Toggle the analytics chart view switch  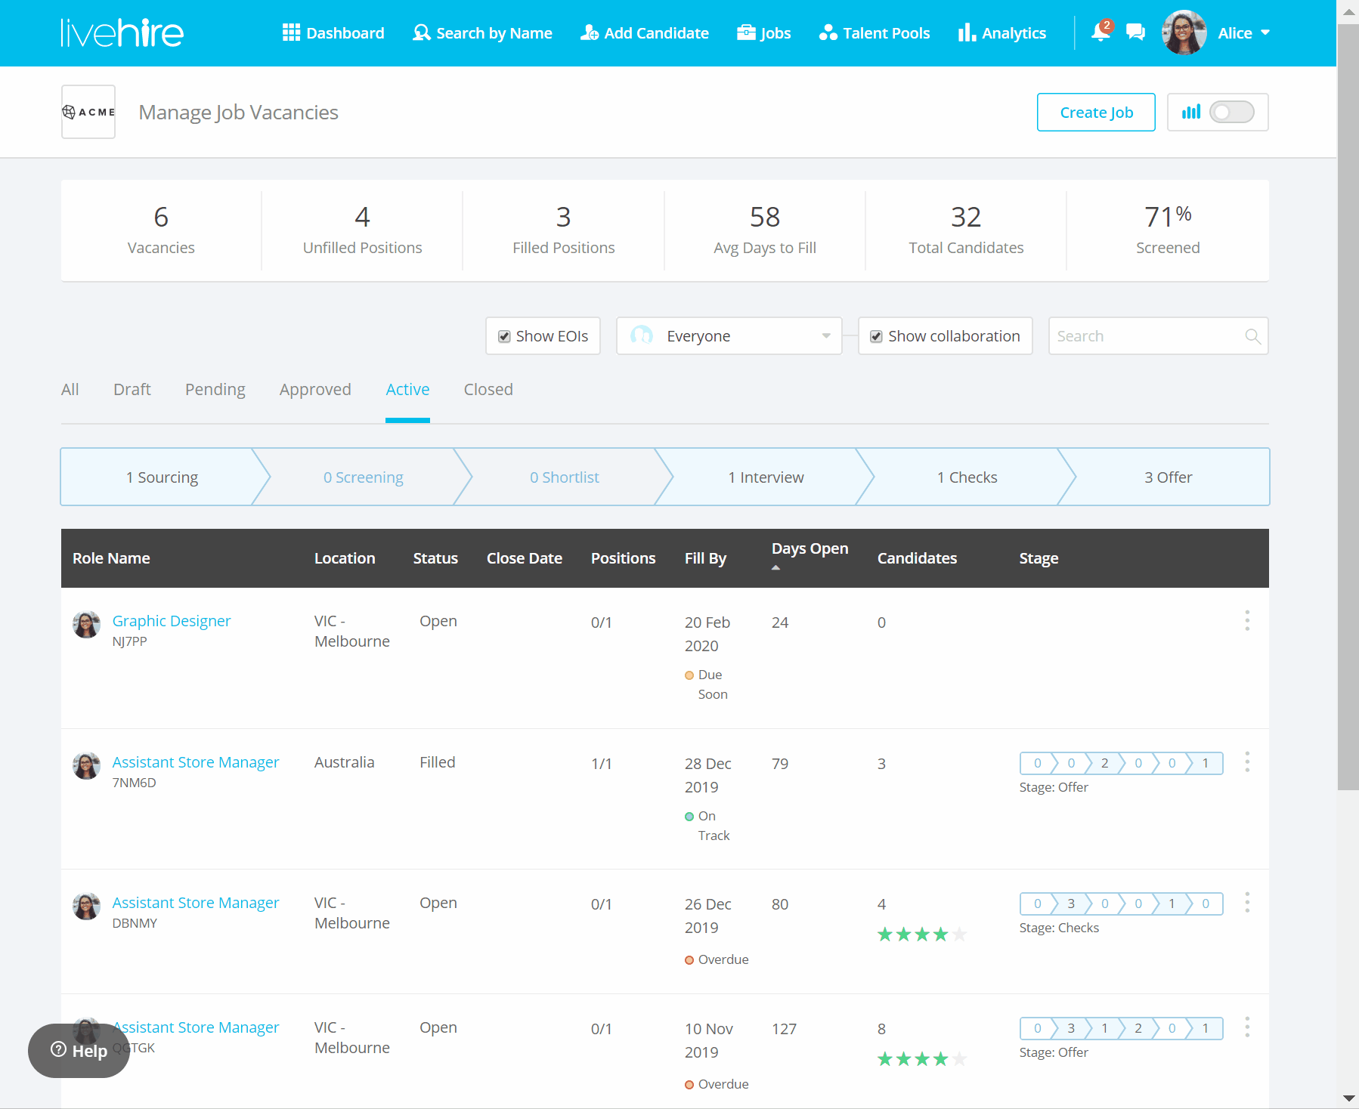(x=1231, y=113)
